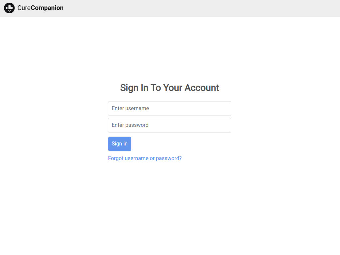
Task: Click the CureCompanion brand name text
Action: point(40,8)
